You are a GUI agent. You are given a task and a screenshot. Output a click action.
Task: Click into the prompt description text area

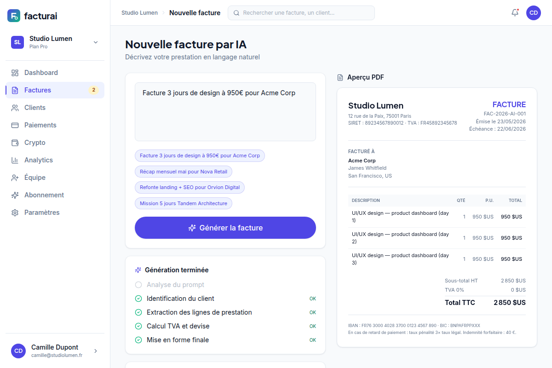[225, 112]
